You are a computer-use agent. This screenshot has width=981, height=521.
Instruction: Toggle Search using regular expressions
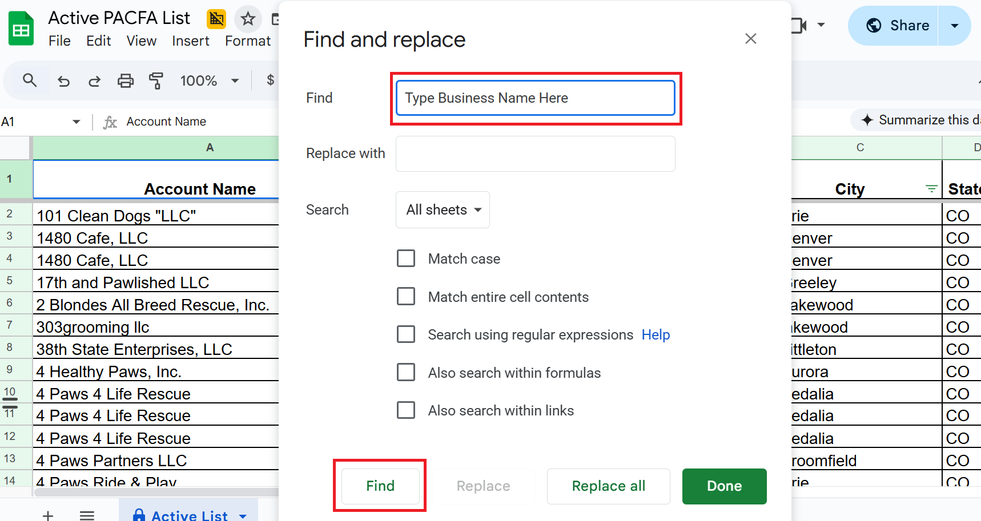(x=406, y=334)
